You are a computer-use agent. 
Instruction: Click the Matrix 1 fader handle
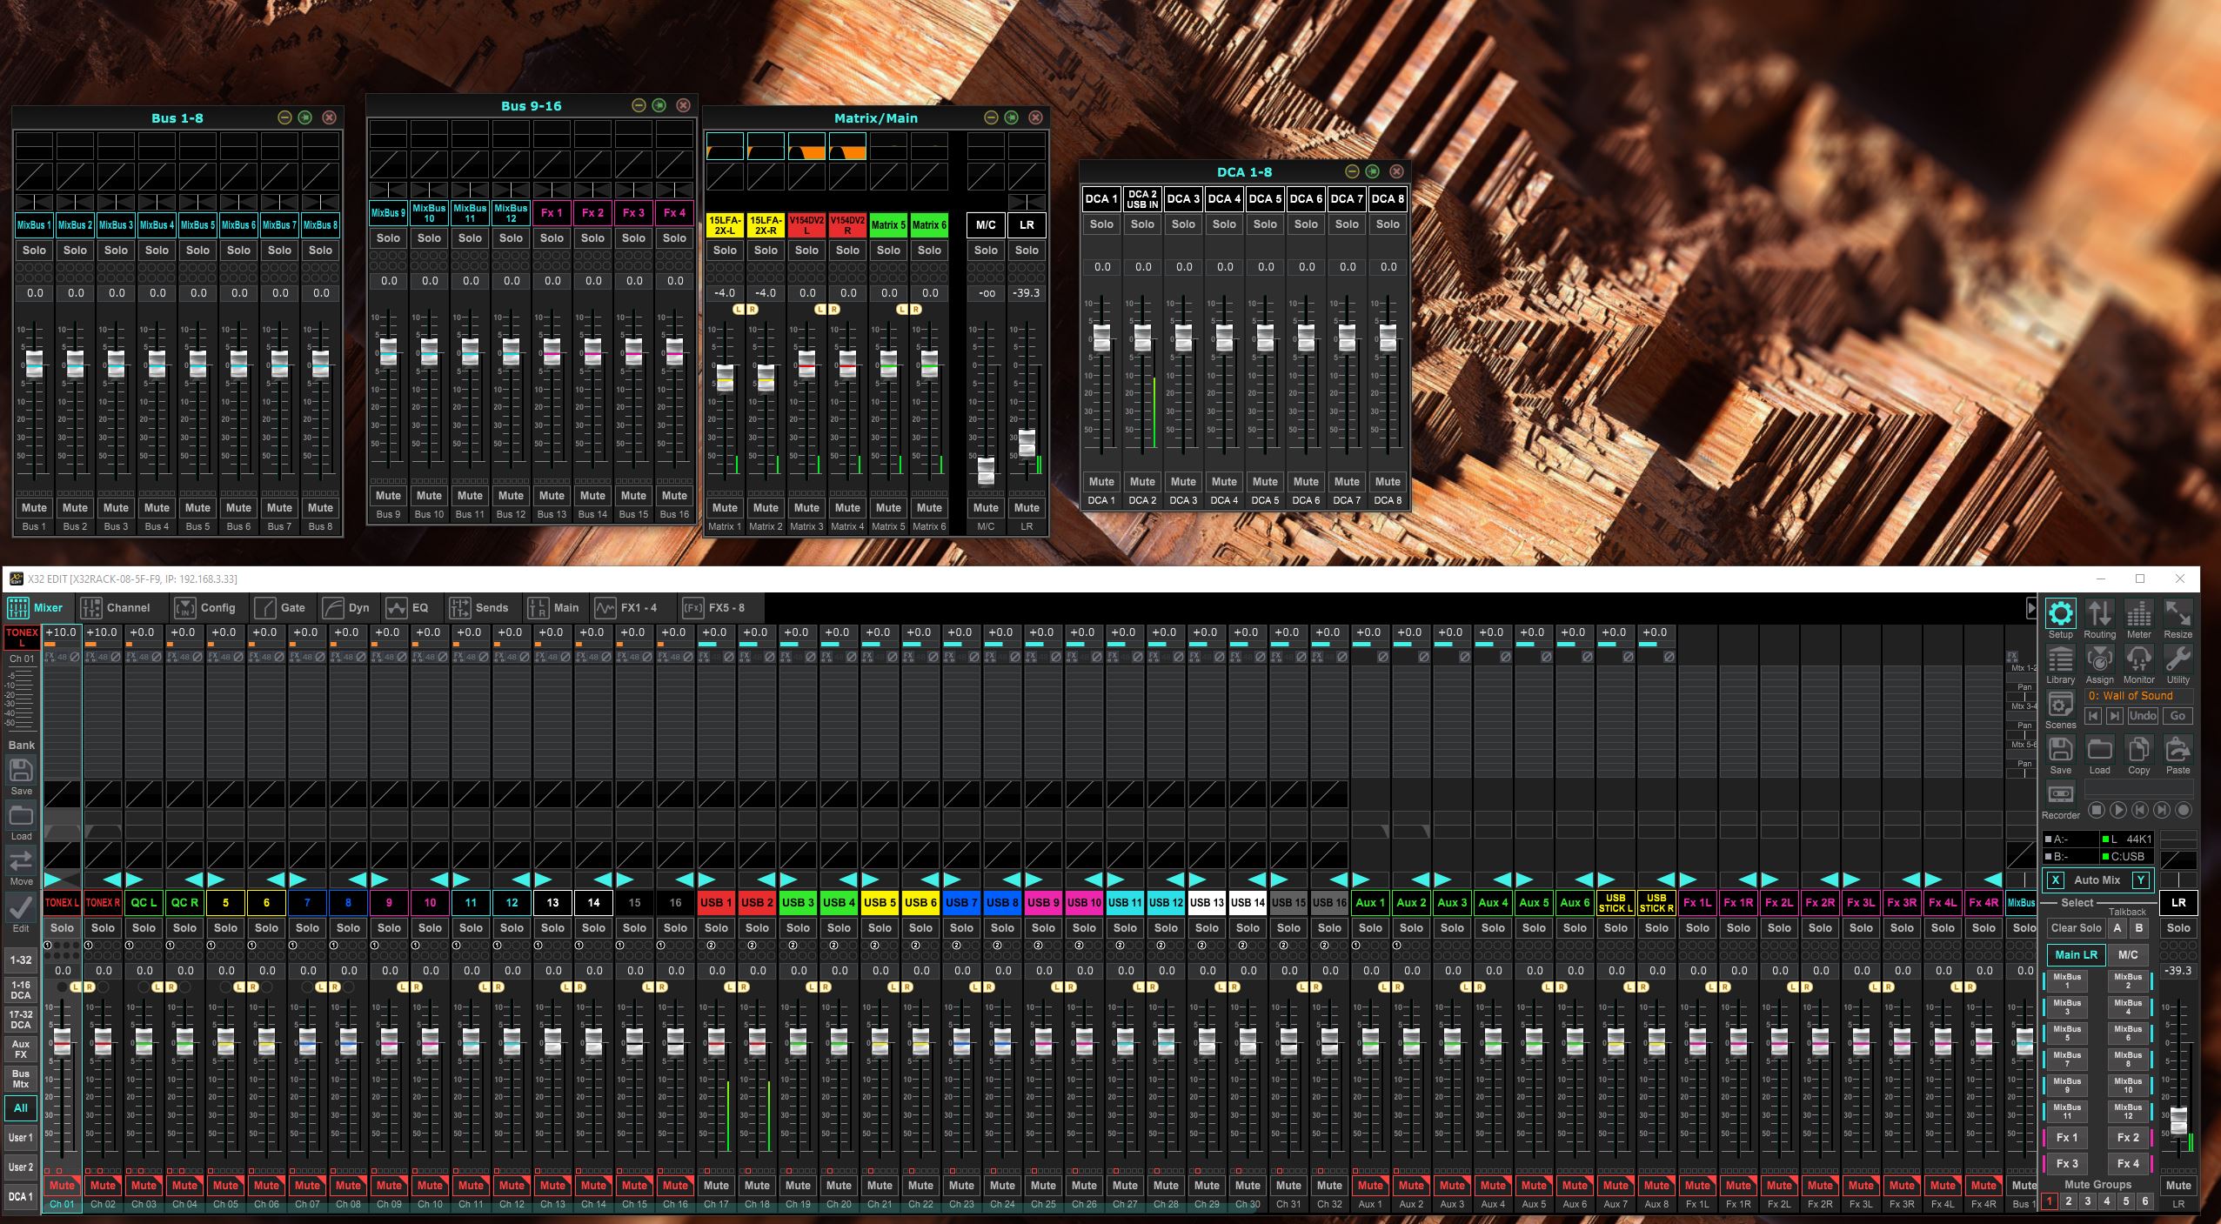(x=725, y=378)
